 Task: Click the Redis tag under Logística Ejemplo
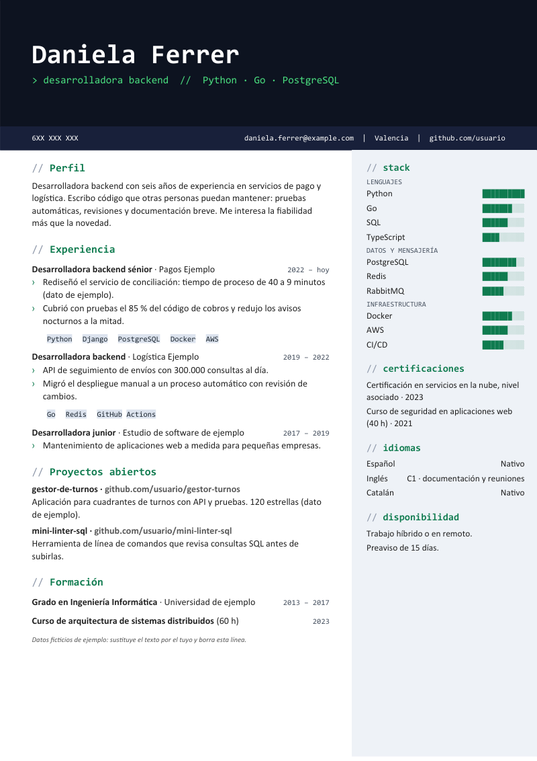(x=76, y=415)
